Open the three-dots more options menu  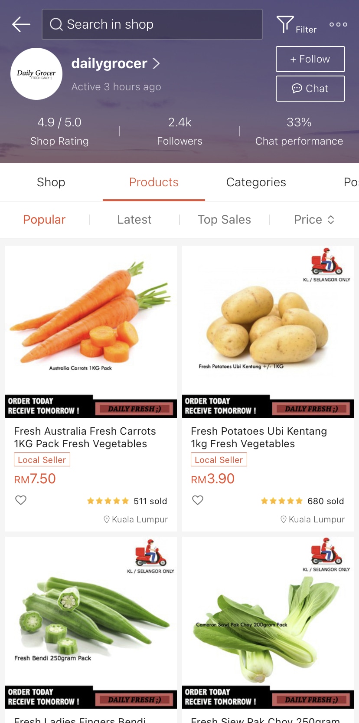338,24
